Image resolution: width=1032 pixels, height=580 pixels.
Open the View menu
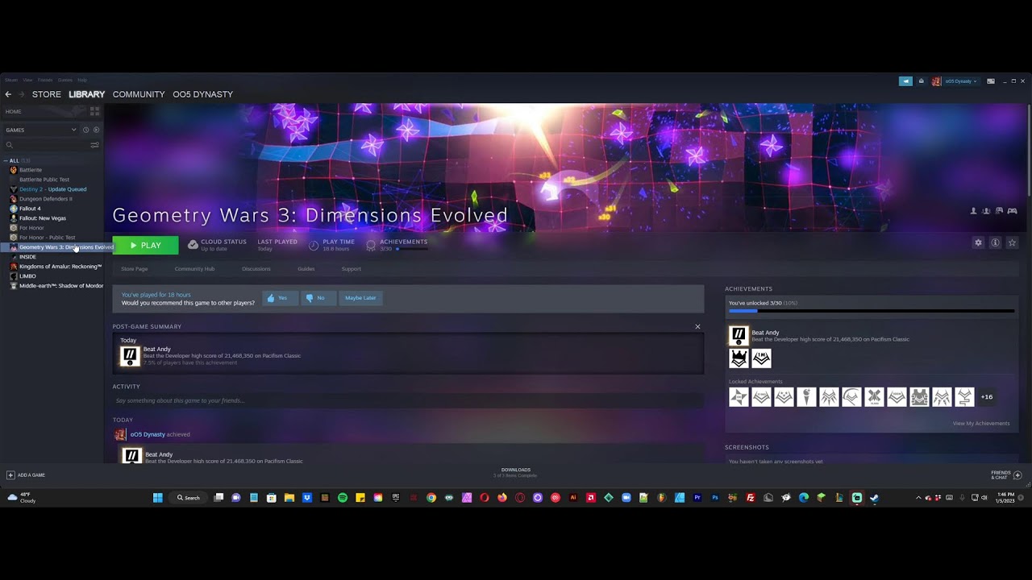point(27,80)
